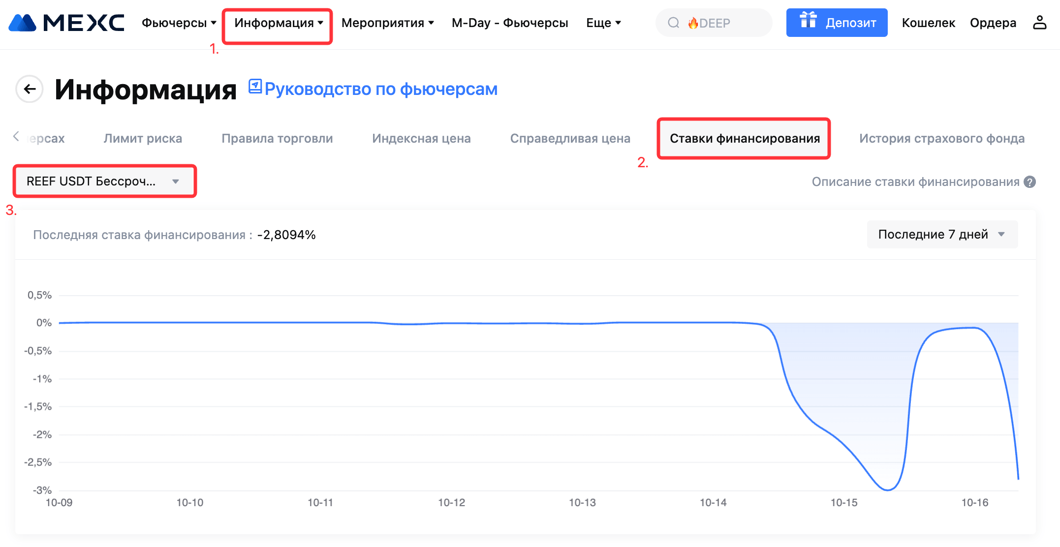The image size is (1060, 547).
Task: Click the MEXC logo
Action: [x=66, y=23]
